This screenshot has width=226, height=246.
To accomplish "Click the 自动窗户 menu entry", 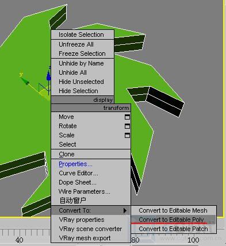I will point(91,201).
